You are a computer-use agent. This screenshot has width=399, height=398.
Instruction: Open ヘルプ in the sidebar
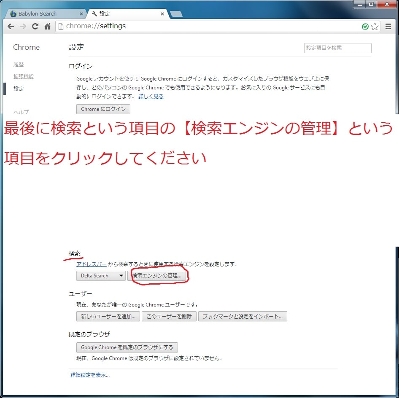[x=21, y=112]
